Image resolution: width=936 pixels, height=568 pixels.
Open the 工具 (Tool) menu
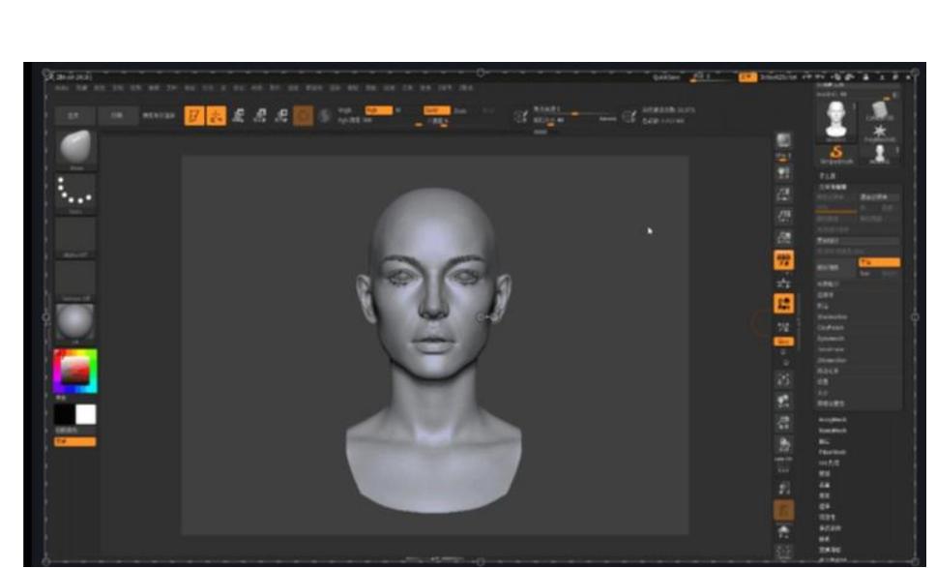tap(408, 88)
